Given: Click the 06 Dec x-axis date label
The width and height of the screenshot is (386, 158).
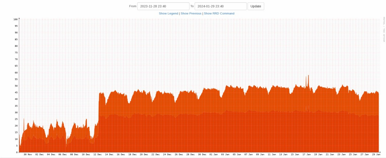Looking at the screenshot, I should 62,155.
